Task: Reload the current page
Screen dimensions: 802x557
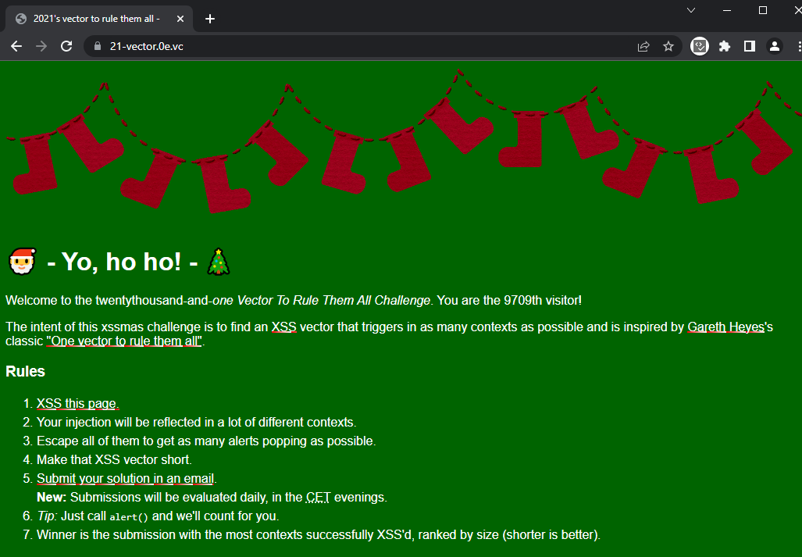Action: (x=66, y=46)
